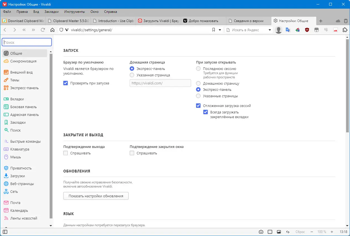Switch to Сведения о версии tab
The width and height of the screenshot is (350, 236).
click(248, 21)
